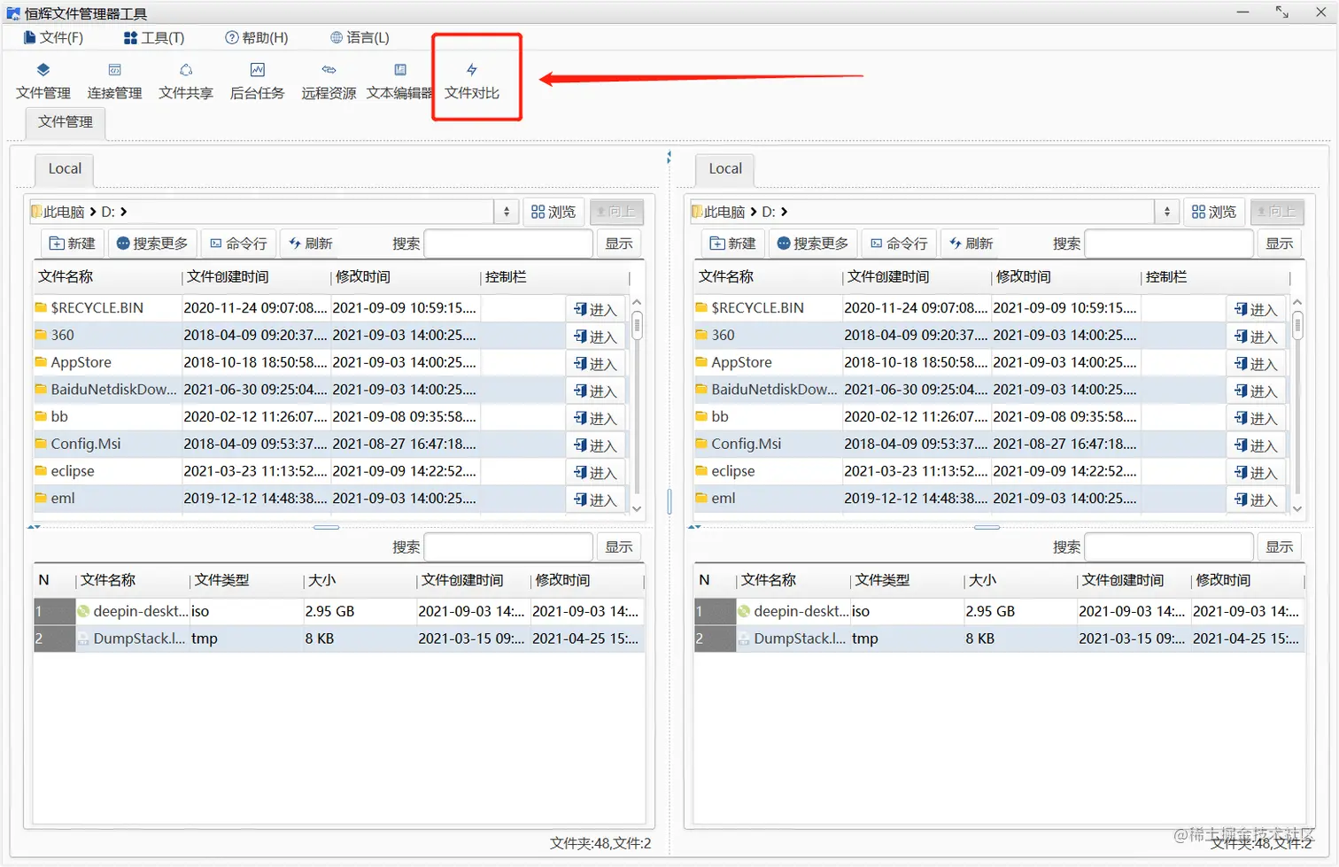Click 进入 for Config.Msi in right pane
Screen dimensions: 1339x867
[x=1256, y=445]
